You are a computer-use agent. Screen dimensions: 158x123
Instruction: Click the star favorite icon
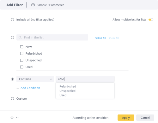click(x=12, y=118)
